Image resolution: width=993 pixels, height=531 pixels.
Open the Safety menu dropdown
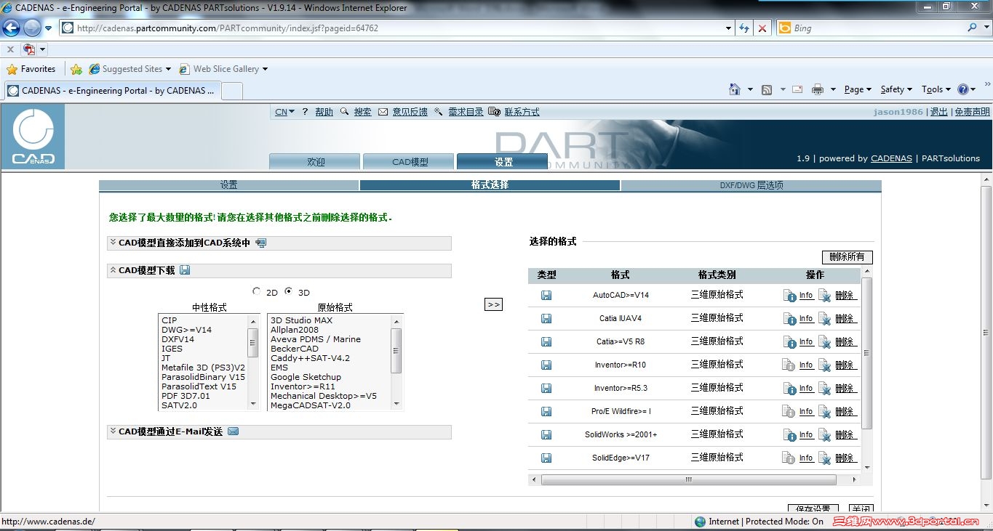(896, 89)
